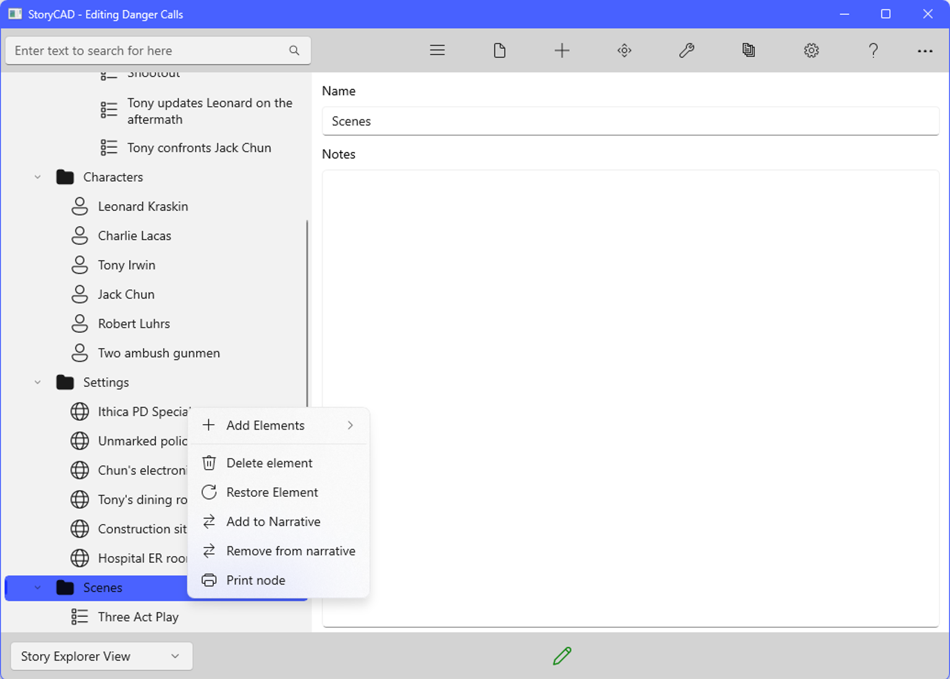Image resolution: width=950 pixels, height=679 pixels.
Task: Click Add to Narrative option
Action: tap(273, 522)
